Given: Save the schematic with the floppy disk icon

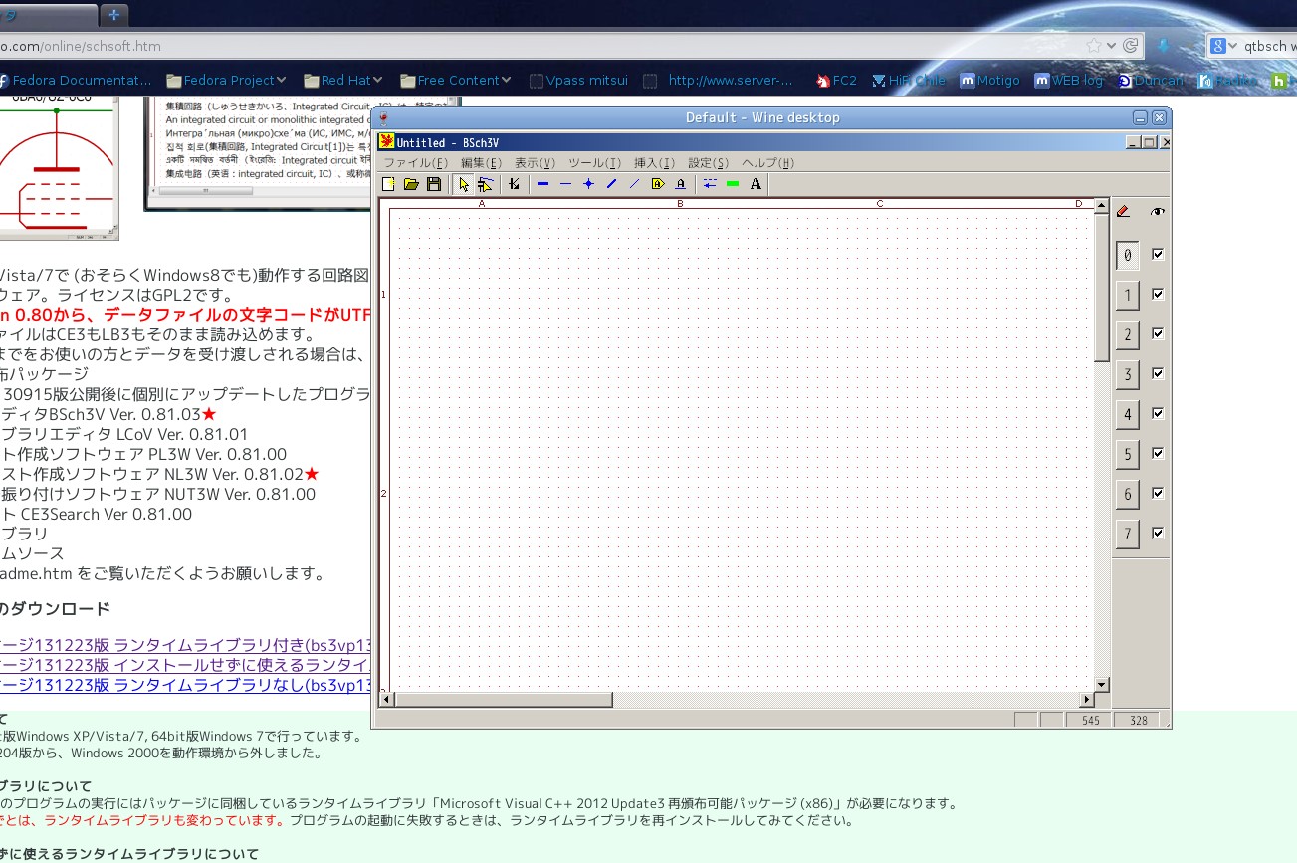Looking at the screenshot, I should 434,184.
